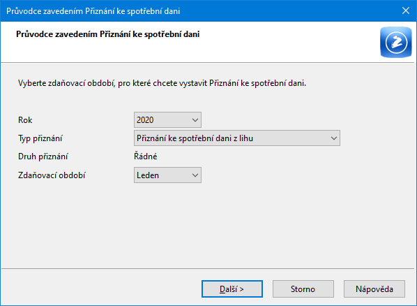Image resolution: width=417 pixels, height=306 pixels.
Task: Click the blue wizard logo icon
Action: tap(395, 42)
